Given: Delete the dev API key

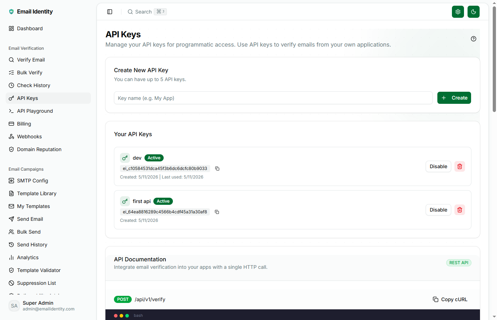Looking at the screenshot, I should tap(460, 166).
